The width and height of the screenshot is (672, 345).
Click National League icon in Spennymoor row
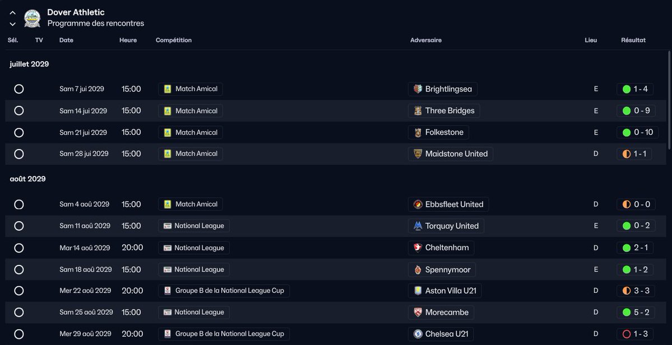(167, 269)
